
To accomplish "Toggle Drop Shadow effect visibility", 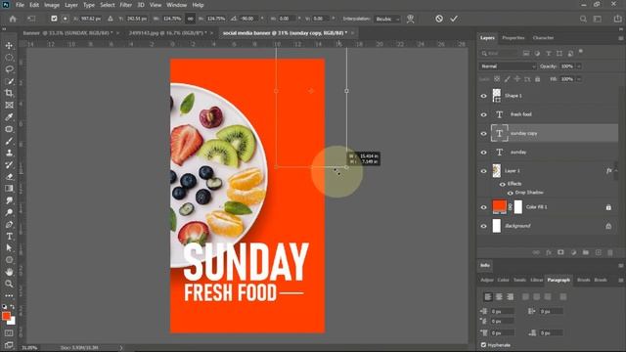I will tap(510, 193).
